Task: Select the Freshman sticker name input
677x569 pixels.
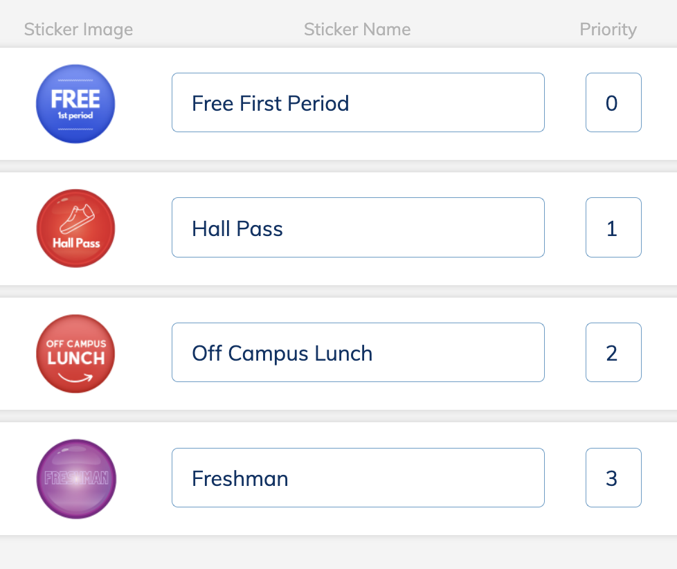Action: point(358,478)
